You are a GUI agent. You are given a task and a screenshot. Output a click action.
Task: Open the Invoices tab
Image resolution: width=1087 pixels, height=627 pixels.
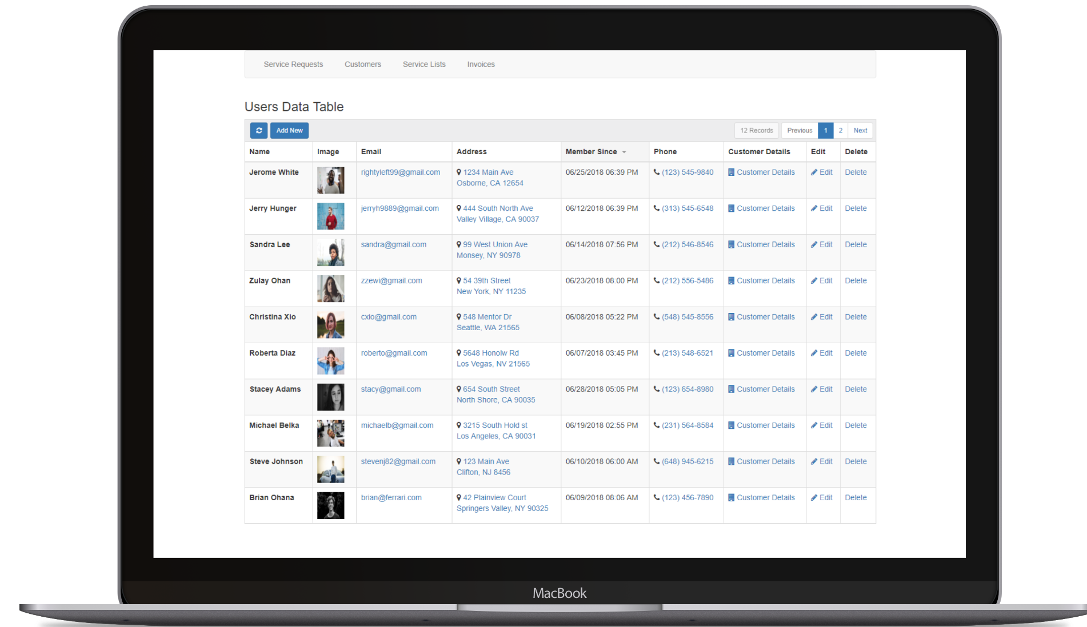pyautogui.click(x=481, y=64)
